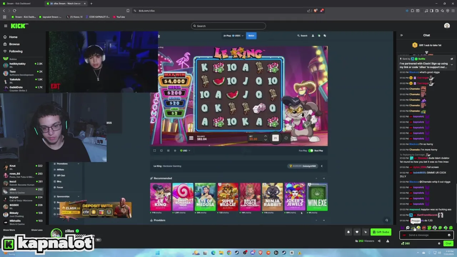The image size is (457, 257).
Task: Open zillas streamer avatar
Action: pyautogui.click(x=56, y=233)
